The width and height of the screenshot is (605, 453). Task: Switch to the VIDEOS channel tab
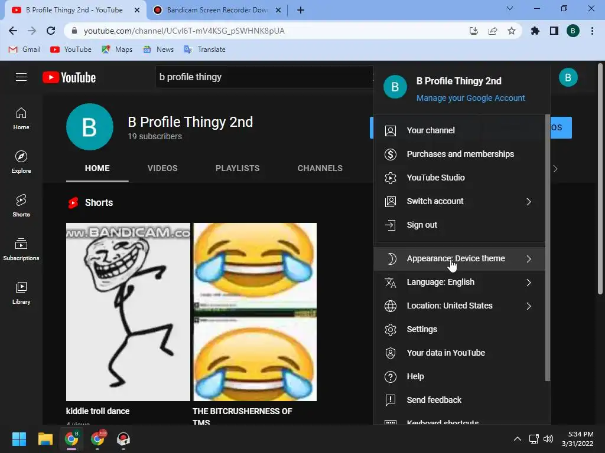coord(162,168)
